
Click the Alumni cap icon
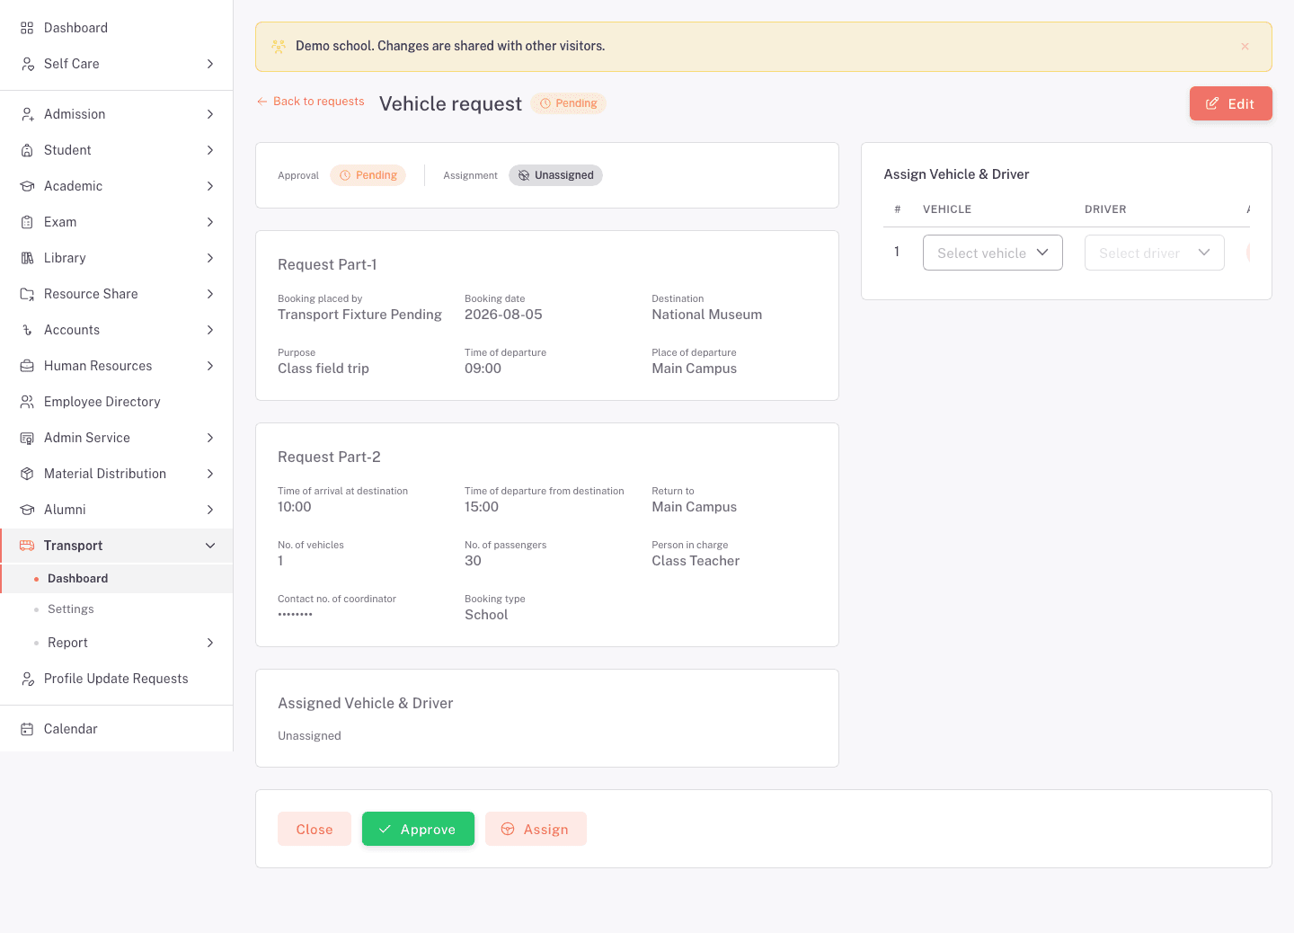pyautogui.click(x=27, y=510)
